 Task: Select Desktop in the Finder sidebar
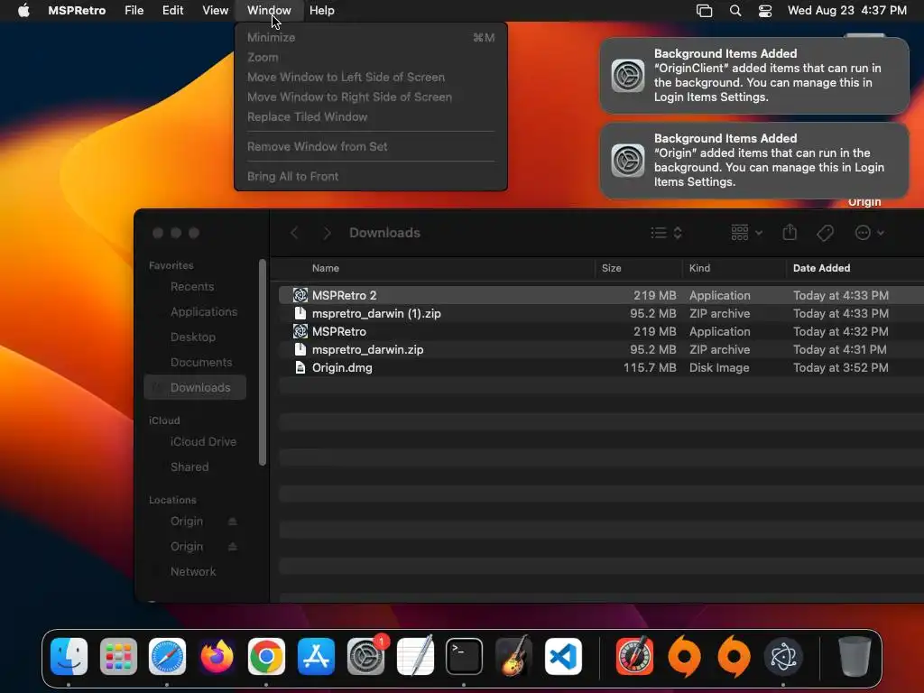(195, 337)
